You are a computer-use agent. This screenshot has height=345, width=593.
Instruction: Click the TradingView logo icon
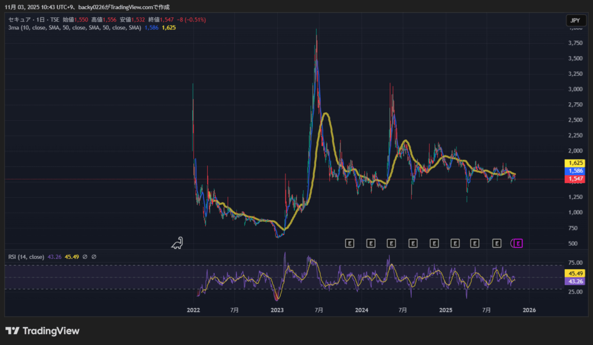point(12,331)
